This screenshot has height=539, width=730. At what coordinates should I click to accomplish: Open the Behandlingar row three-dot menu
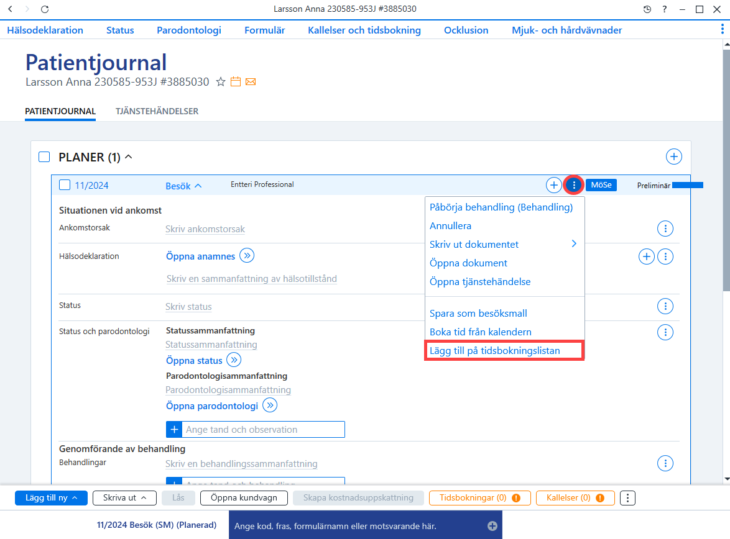[665, 463]
